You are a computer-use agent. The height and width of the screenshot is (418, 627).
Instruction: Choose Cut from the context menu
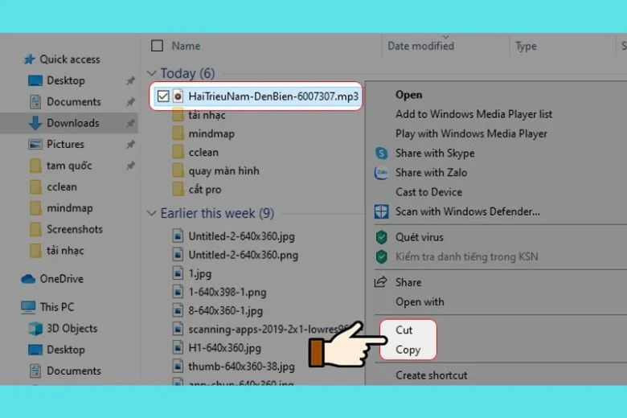pyautogui.click(x=404, y=330)
